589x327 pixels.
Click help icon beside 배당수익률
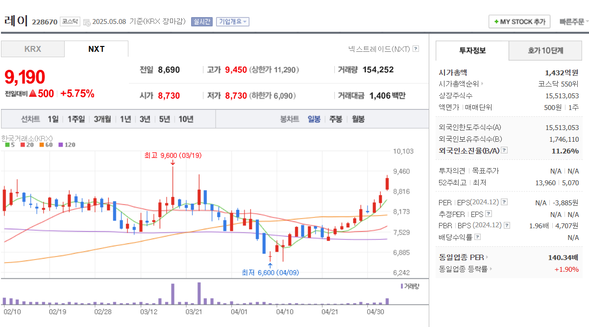coord(478,237)
